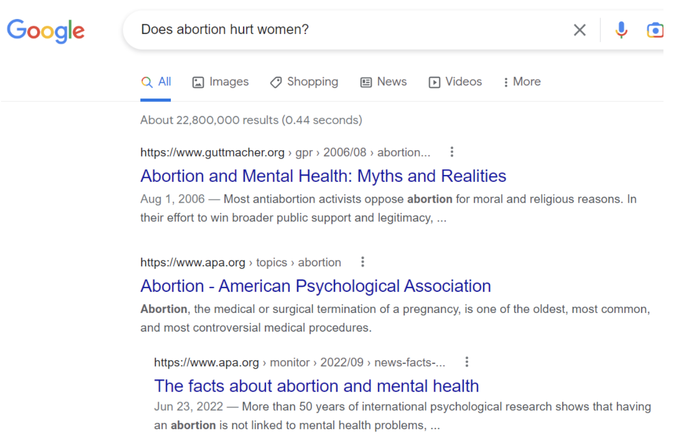Open options menu for apa.org topics result
690x435 pixels.
click(x=363, y=262)
